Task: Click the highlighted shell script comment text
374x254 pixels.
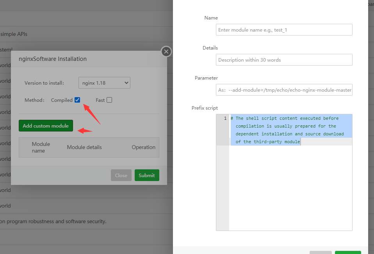Action: pos(287,130)
